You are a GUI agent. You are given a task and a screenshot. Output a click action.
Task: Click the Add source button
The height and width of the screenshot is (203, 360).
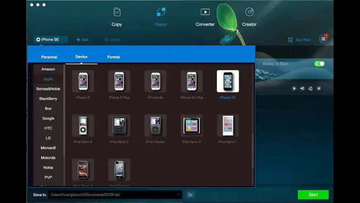coord(82,40)
